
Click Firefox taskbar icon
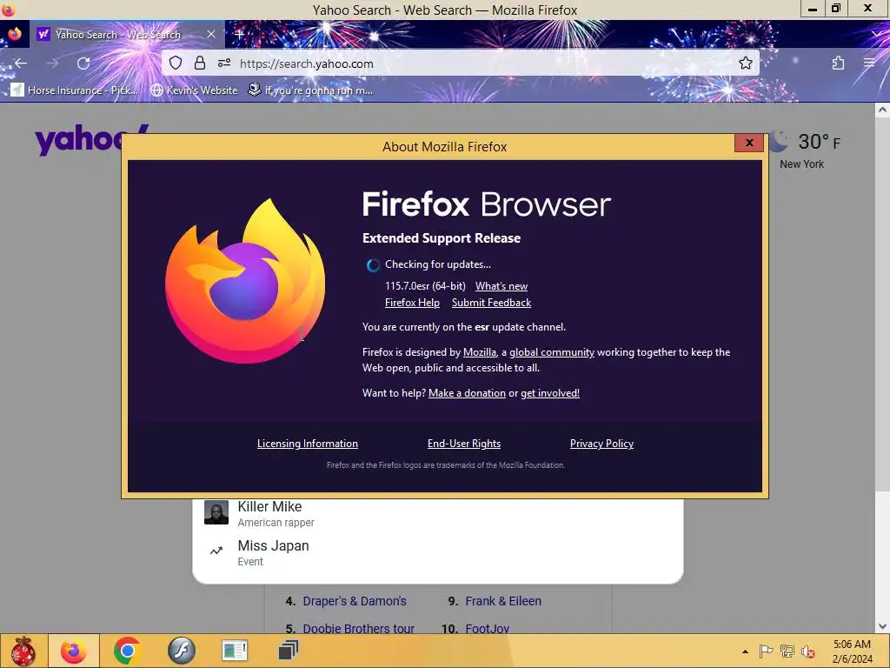(x=74, y=651)
